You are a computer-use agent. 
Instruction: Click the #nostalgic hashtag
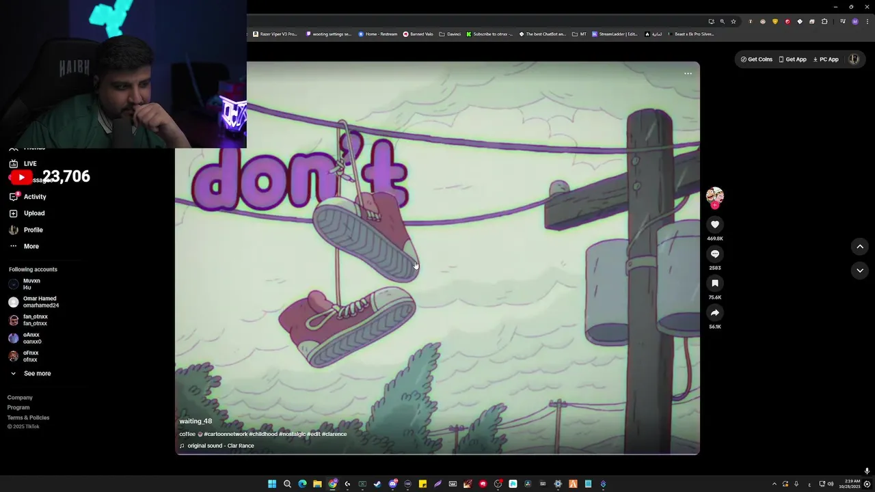(293, 434)
